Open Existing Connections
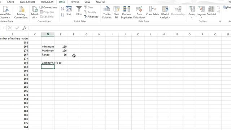 tap(21, 12)
